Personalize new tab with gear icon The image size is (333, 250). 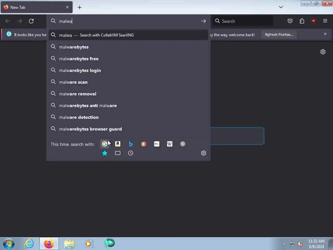coord(323,52)
